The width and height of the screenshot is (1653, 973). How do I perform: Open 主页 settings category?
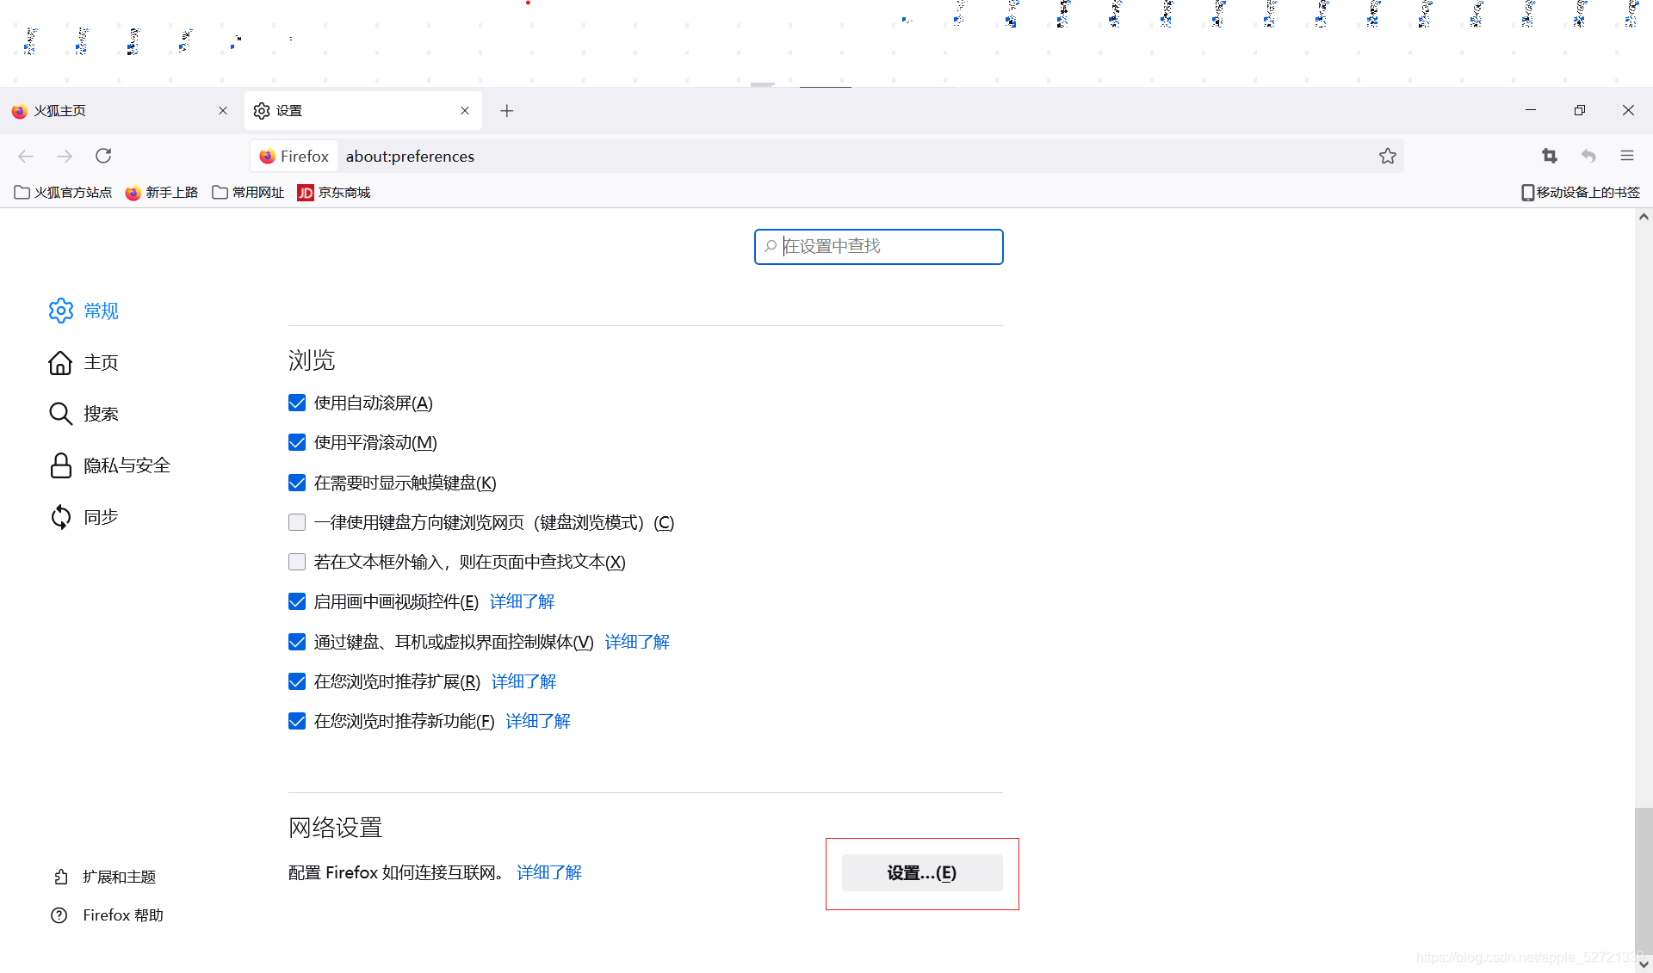(x=84, y=362)
